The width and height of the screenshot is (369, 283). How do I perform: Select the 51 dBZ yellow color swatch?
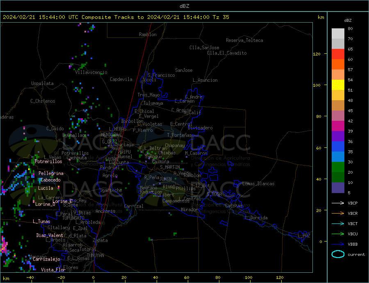click(338, 85)
